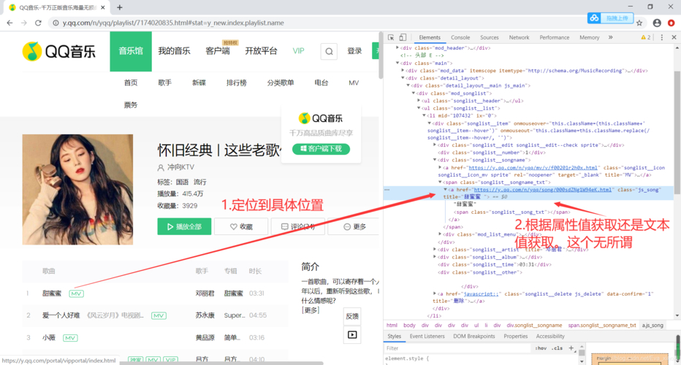Open the 客户端 menu item
Screen dimensions: 681x365
click(218, 51)
